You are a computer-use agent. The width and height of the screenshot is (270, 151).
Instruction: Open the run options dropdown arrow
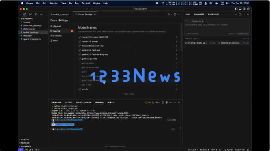click(x=171, y=14)
